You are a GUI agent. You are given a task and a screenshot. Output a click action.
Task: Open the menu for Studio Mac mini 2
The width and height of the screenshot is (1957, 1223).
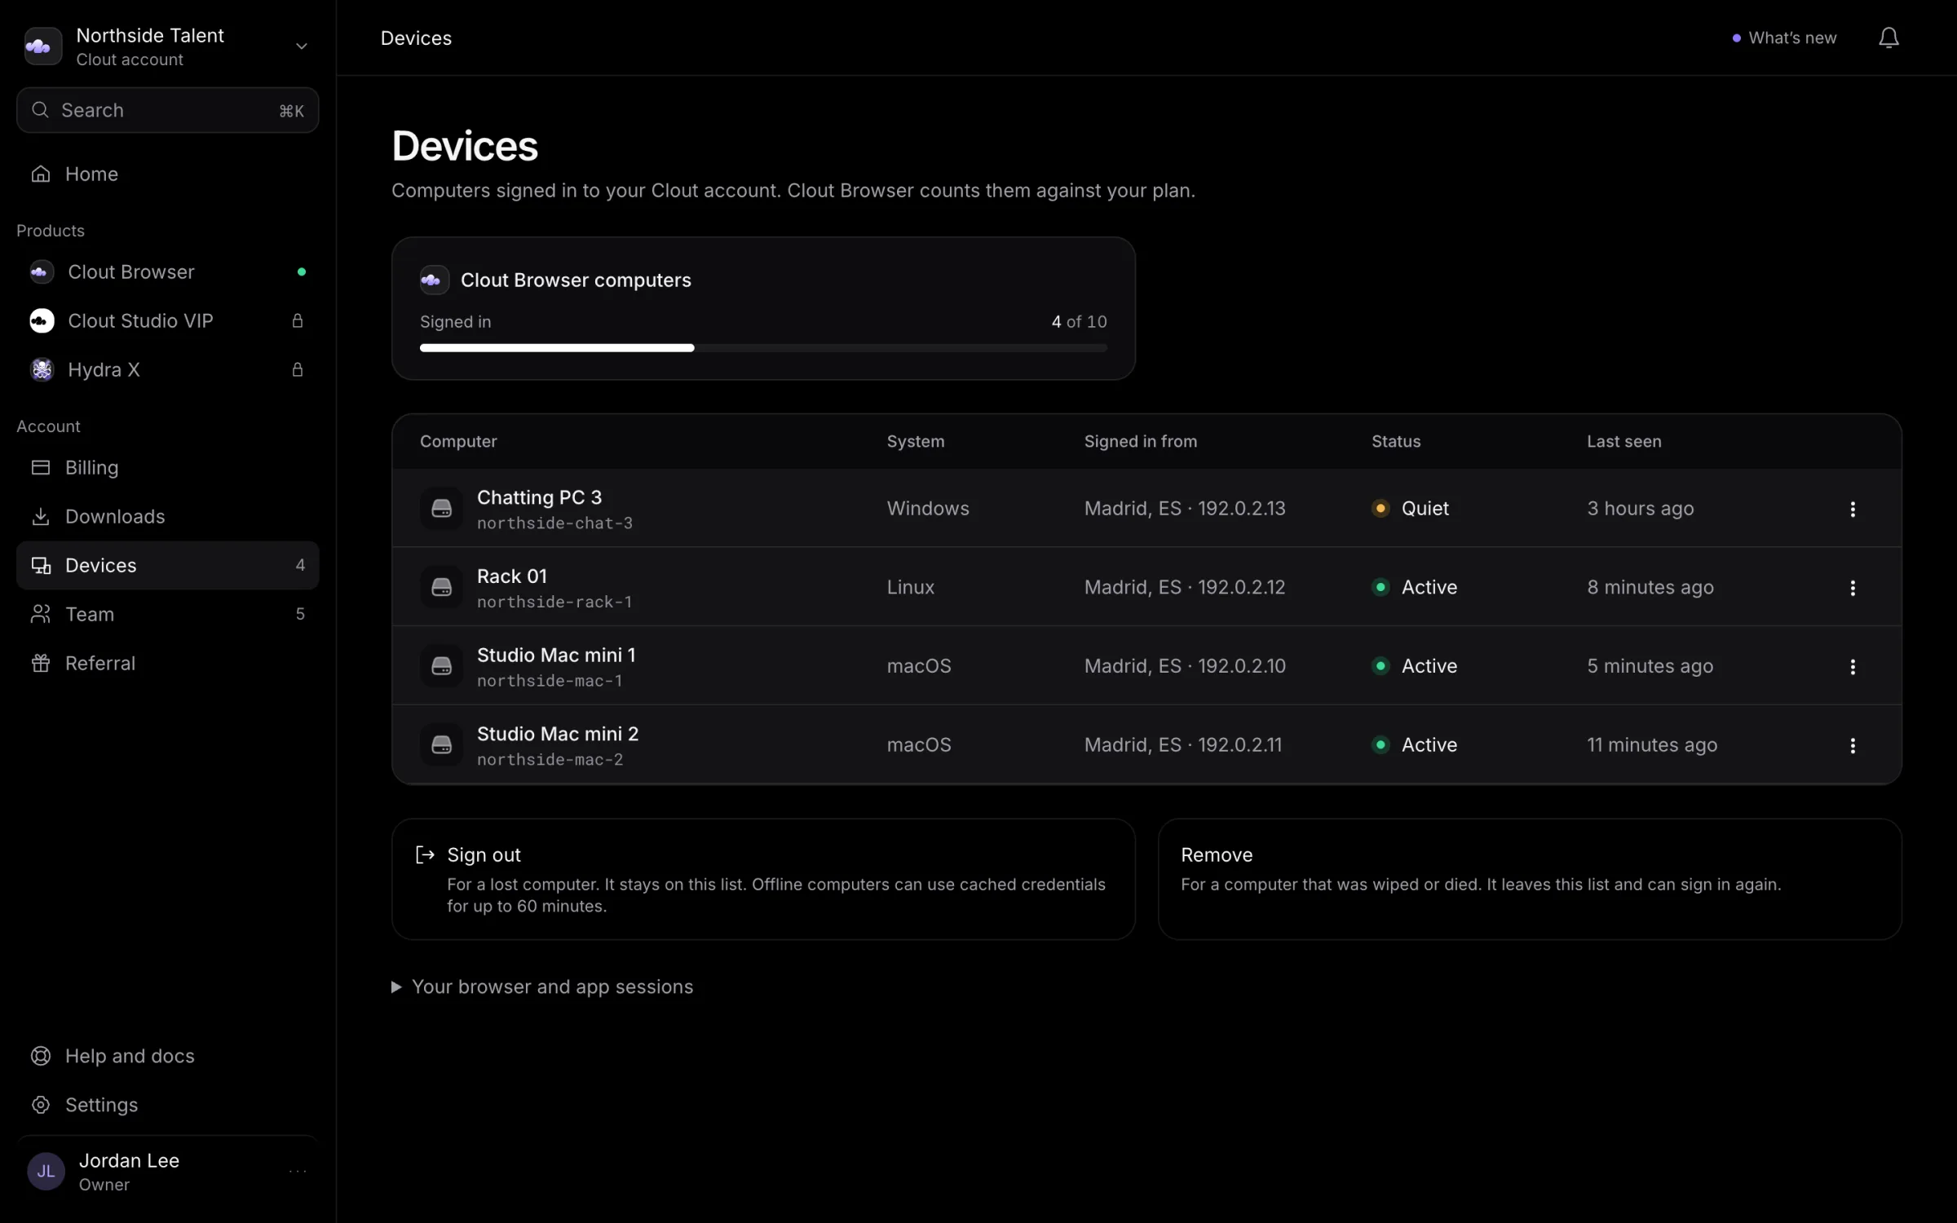[1853, 745]
